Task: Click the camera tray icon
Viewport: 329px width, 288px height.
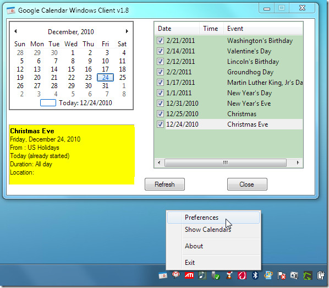Action: pos(294,275)
